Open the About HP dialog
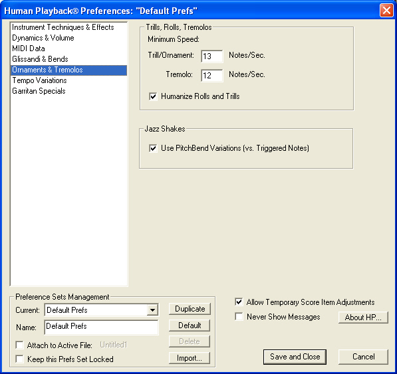397x374 pixels. [x=363, y=318]
